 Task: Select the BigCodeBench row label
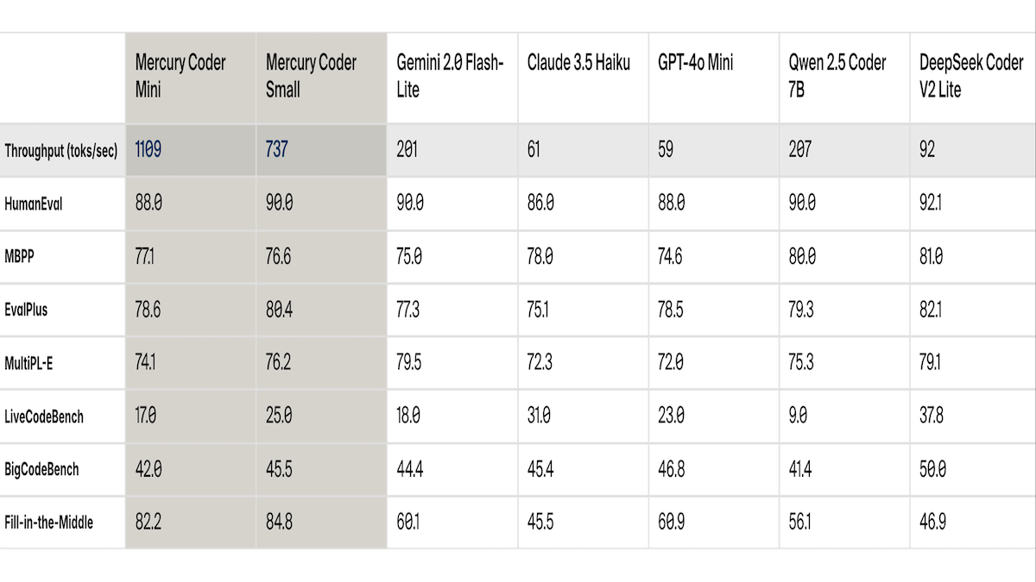pos(41,469)
